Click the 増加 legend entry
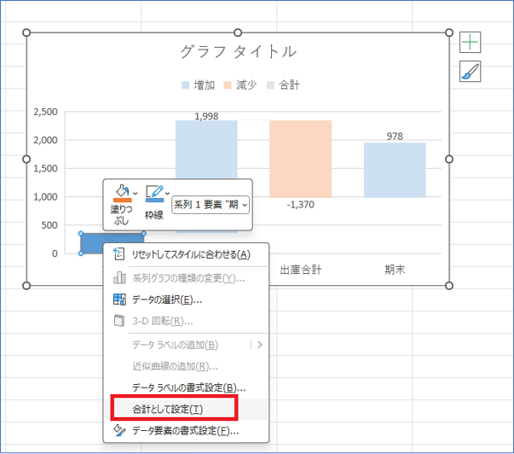 199,85
